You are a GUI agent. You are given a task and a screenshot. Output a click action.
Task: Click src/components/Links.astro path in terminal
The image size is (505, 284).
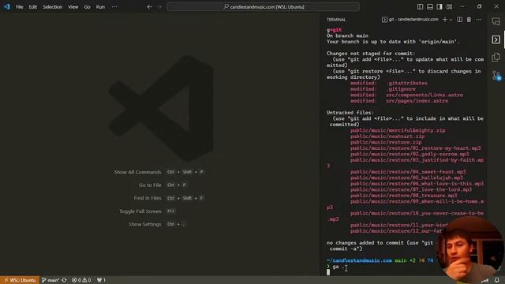pyautogui.click(x=425, y=95)
